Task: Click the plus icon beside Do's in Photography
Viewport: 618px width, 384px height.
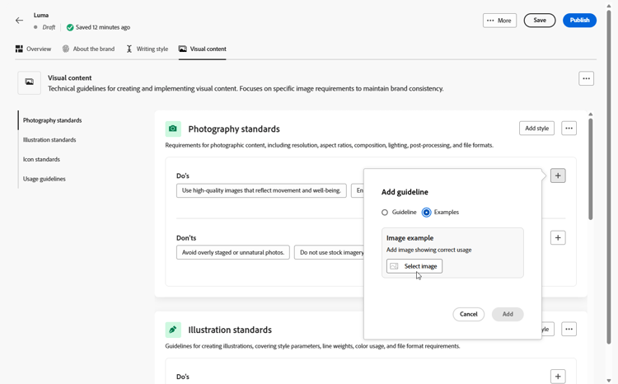Action: pos(558,176)
